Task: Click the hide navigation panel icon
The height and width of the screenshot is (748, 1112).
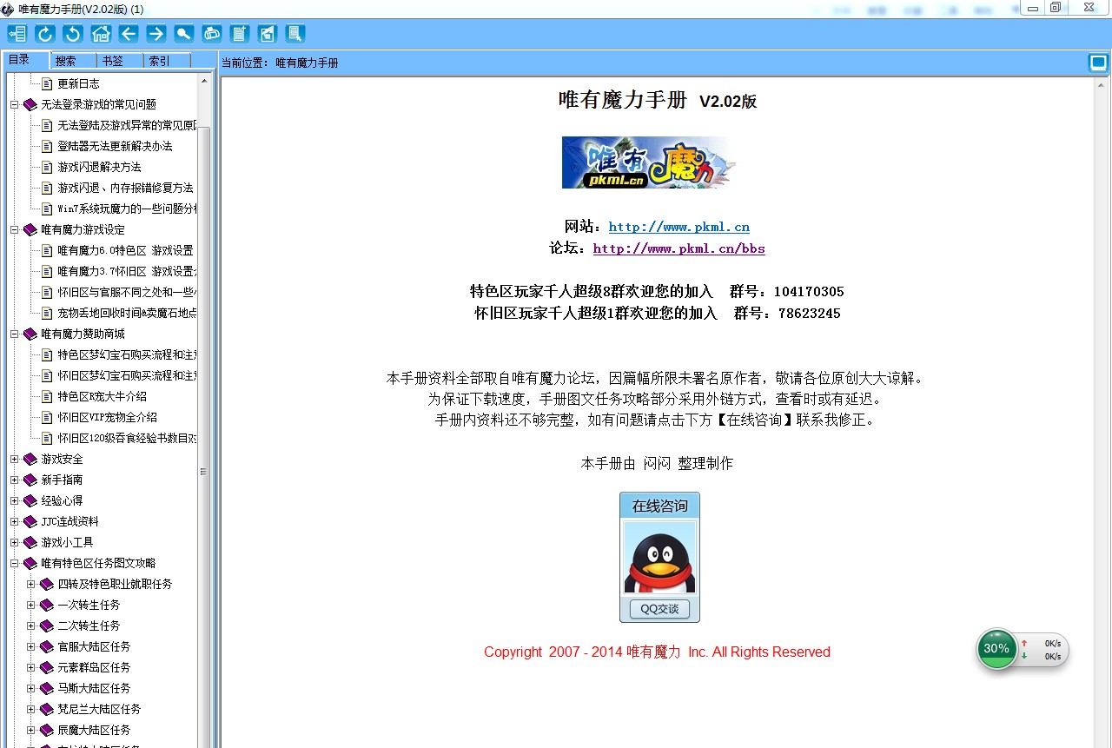Action: tap(17, 34)
